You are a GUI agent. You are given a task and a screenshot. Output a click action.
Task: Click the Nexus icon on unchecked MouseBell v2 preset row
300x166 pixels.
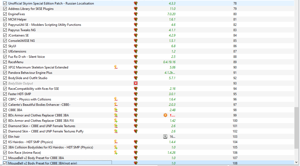tap(136, 158)
